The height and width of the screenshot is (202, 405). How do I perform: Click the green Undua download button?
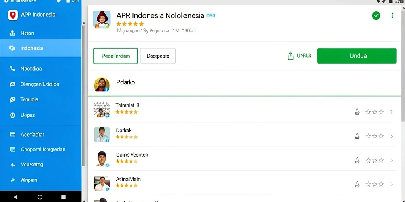pyautogui.click(x=357, y=56)
